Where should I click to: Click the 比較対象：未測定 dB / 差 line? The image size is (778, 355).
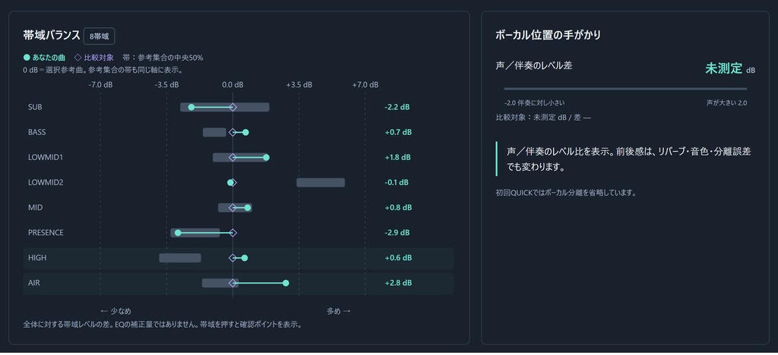[x=543, y=118]
